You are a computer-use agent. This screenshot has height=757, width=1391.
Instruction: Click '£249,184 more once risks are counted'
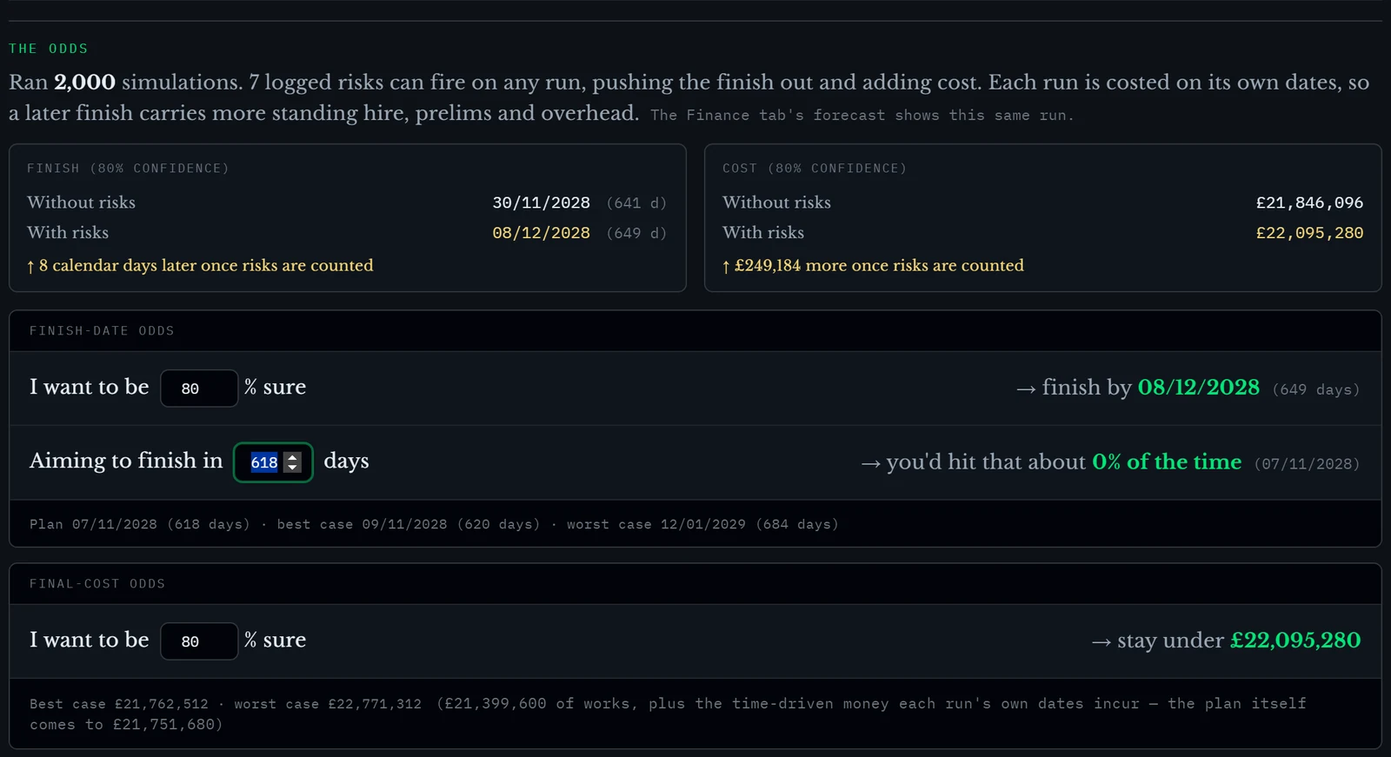coord(873,266)
